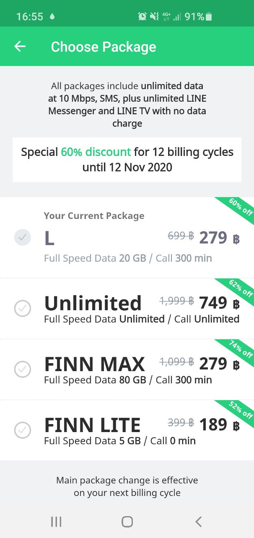The image size is (254, 538).
Task: Tap the signal strength bars icon
Action: tap(177, 17)
